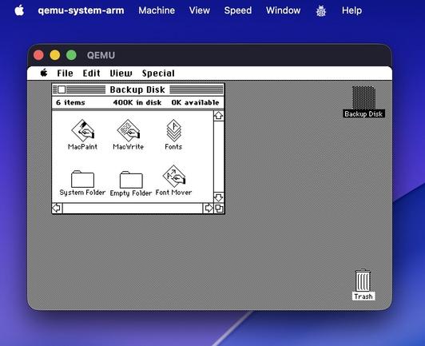The height and width of the screenshot is (346, 425).
Task: Open the Speed menu
Action: tap(238, 10)
